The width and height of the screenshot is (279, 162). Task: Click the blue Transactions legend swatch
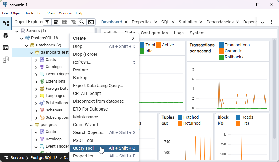tap(221, 45)
